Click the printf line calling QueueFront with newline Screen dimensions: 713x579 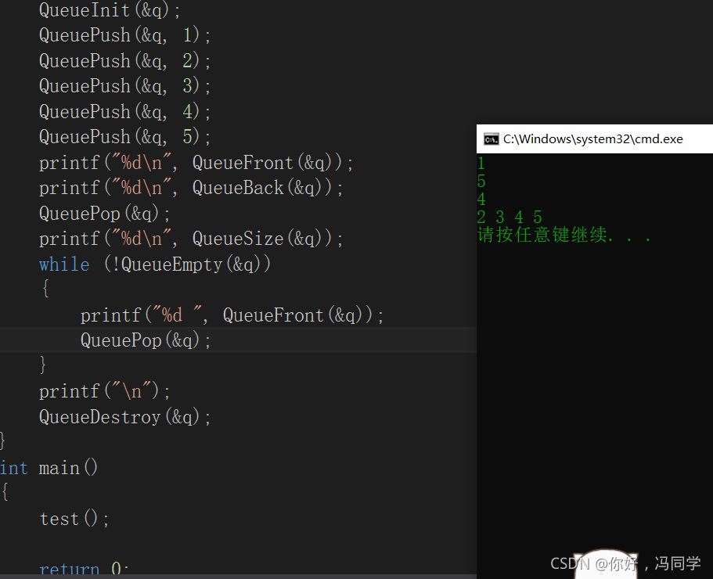[196, 163]
